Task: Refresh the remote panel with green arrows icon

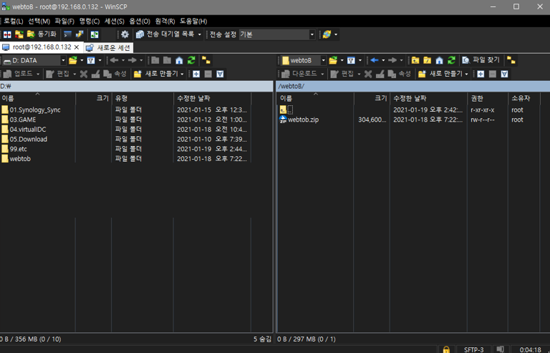Action: coord(451,61)
